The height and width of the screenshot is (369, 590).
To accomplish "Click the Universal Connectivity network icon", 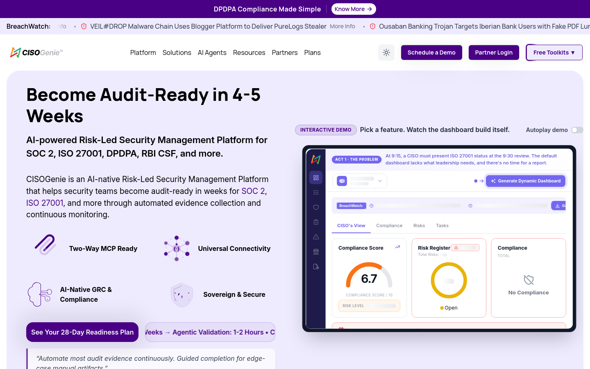I will pyautogui.click(x=177, y=248).
